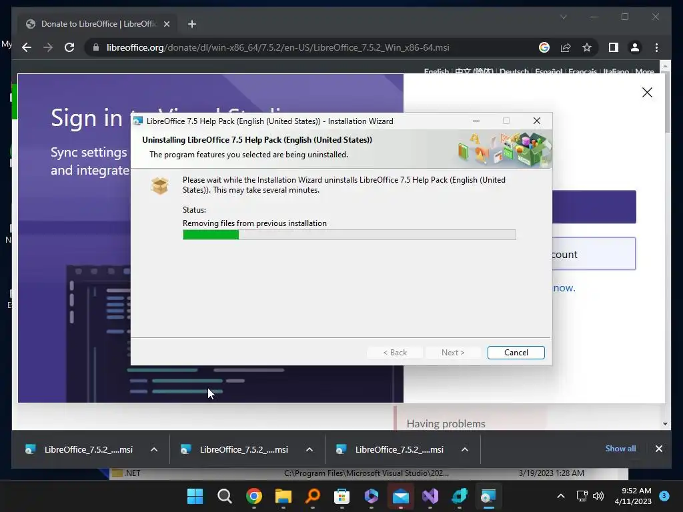This screenshot has height=512, width=683.
Task: Open Chrome three-dot menu
Action: click(x=656, y=47)
